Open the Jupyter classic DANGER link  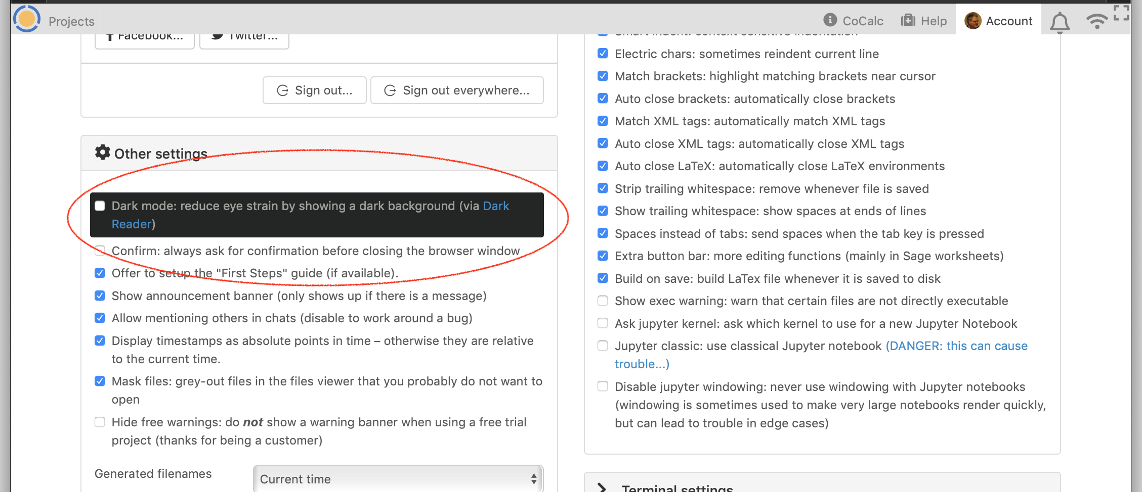click(956, 346)
